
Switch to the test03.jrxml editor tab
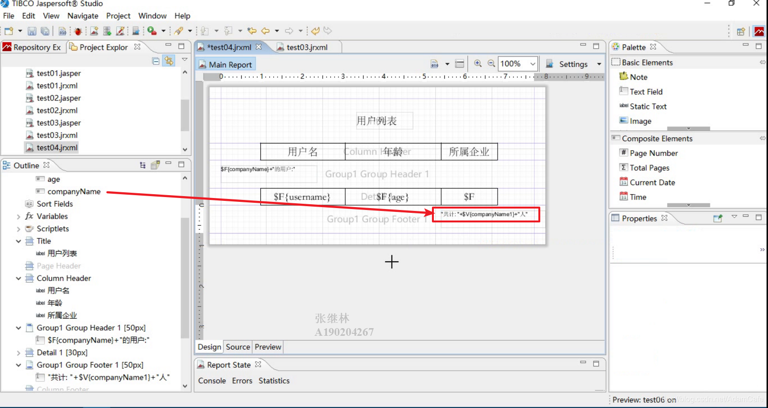(307, 47)
